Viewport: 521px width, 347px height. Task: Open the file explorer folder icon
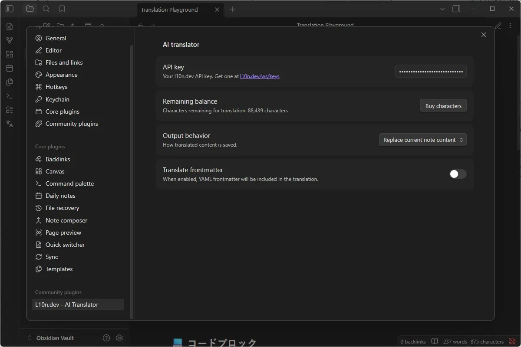pyautogui.click(x=30, y=9)
